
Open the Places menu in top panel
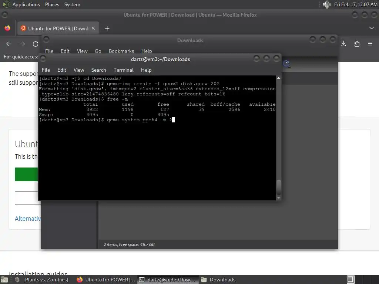tap(52, 4)
